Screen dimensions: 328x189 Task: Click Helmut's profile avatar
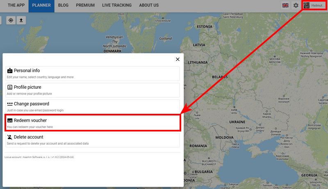(307, 6)
